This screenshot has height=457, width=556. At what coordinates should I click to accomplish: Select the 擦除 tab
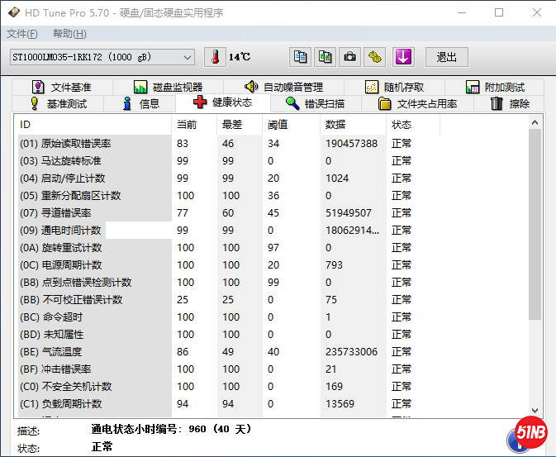pyautogui.click(x=510, y=104)
